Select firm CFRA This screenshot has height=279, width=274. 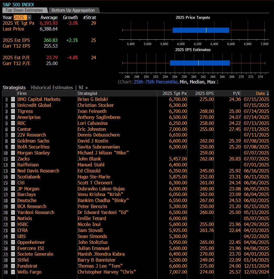coord(23,231)
